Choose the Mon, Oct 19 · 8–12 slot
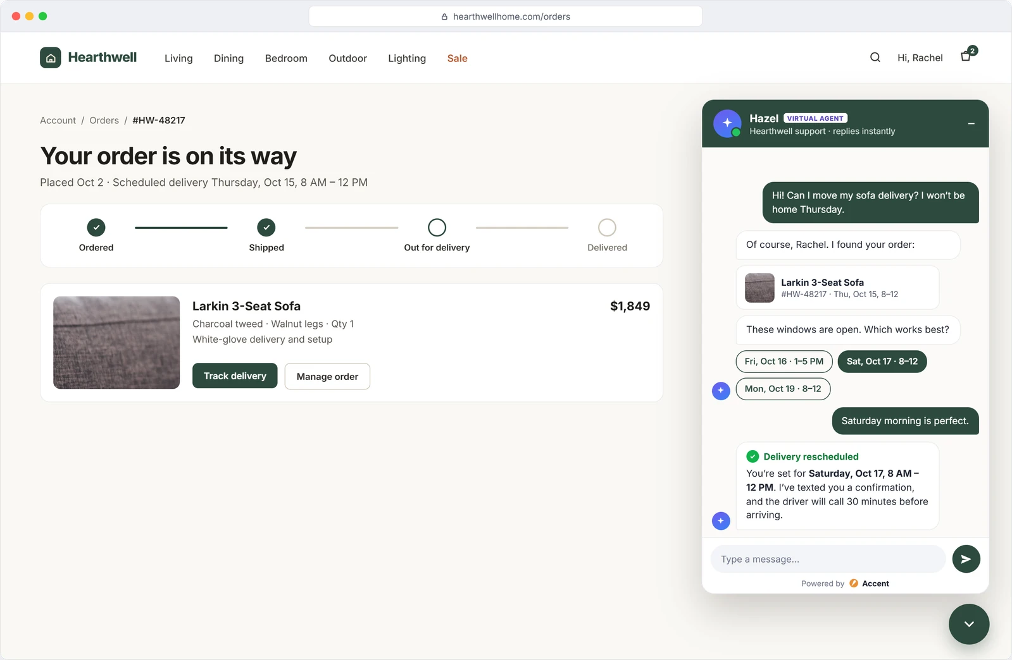 coord(783,389)
